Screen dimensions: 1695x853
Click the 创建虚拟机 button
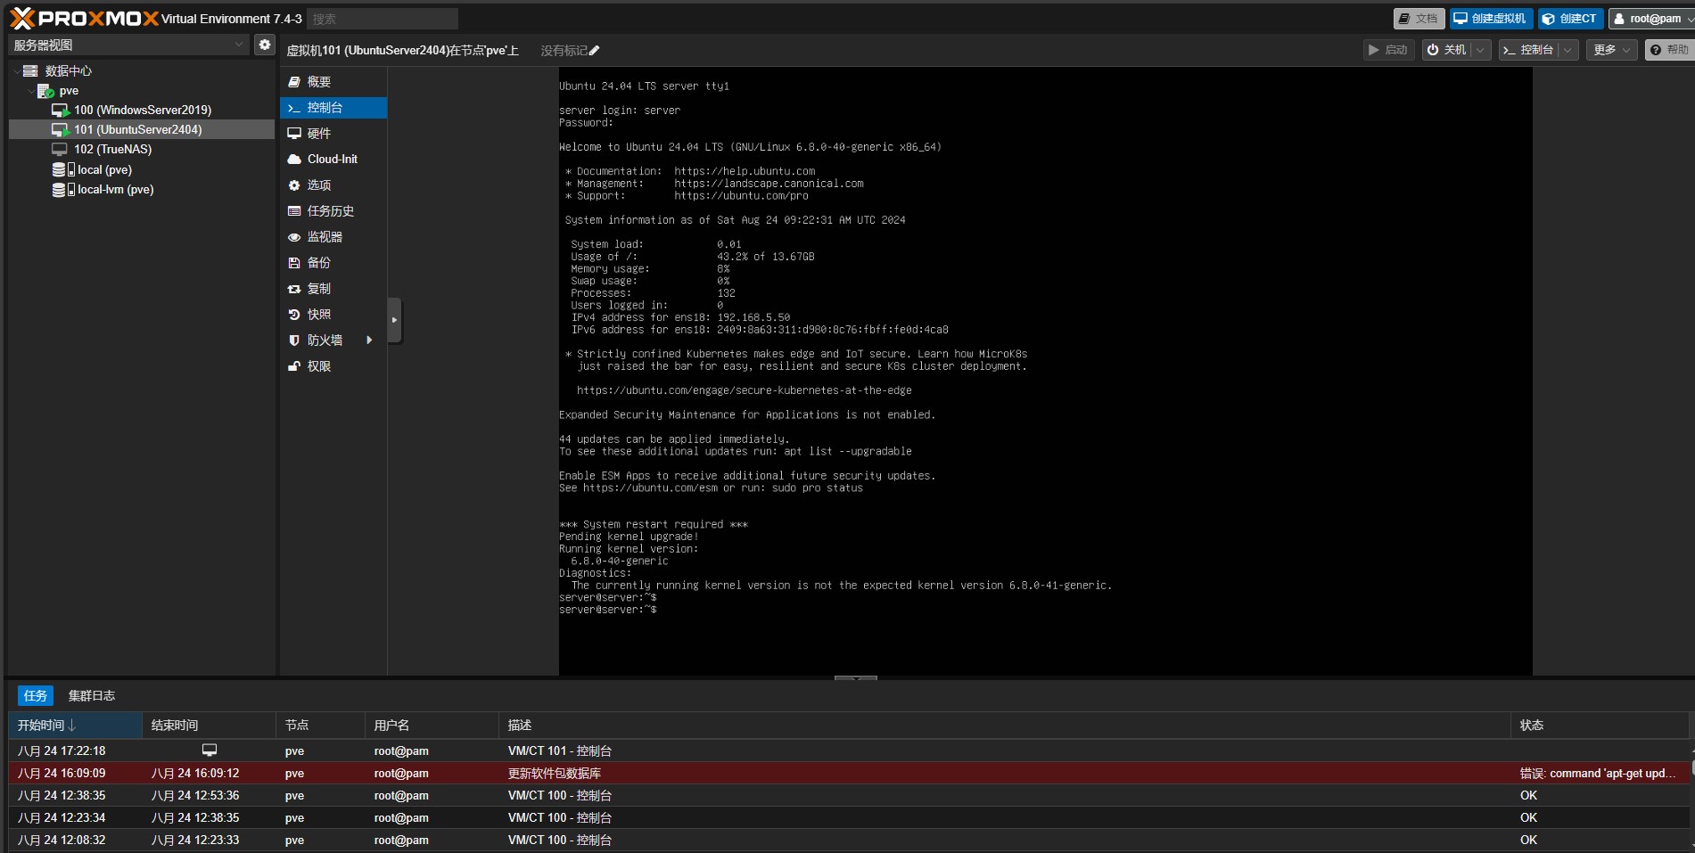pos(1490,19)
